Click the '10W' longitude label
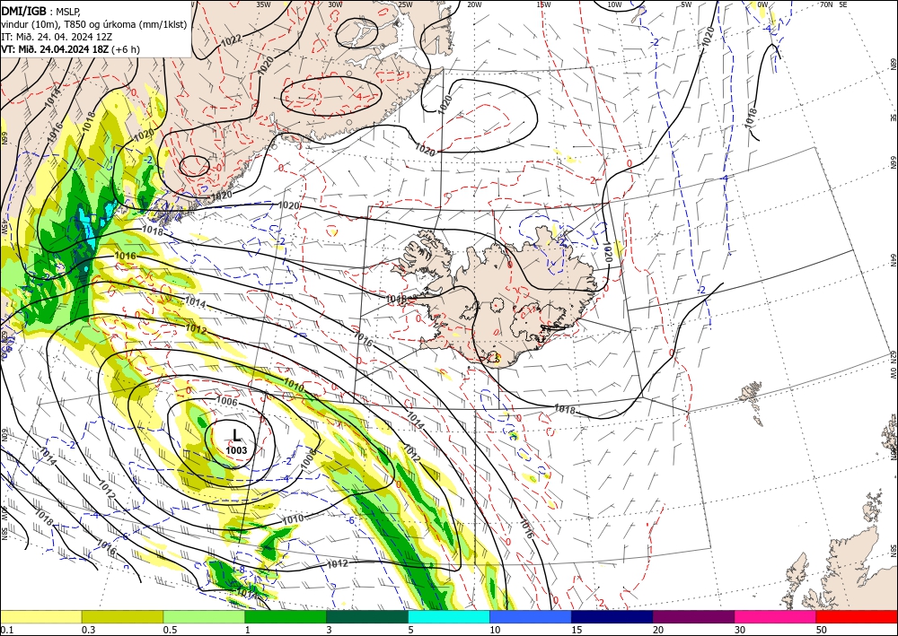The image size is (898, 636). point(614,4)
